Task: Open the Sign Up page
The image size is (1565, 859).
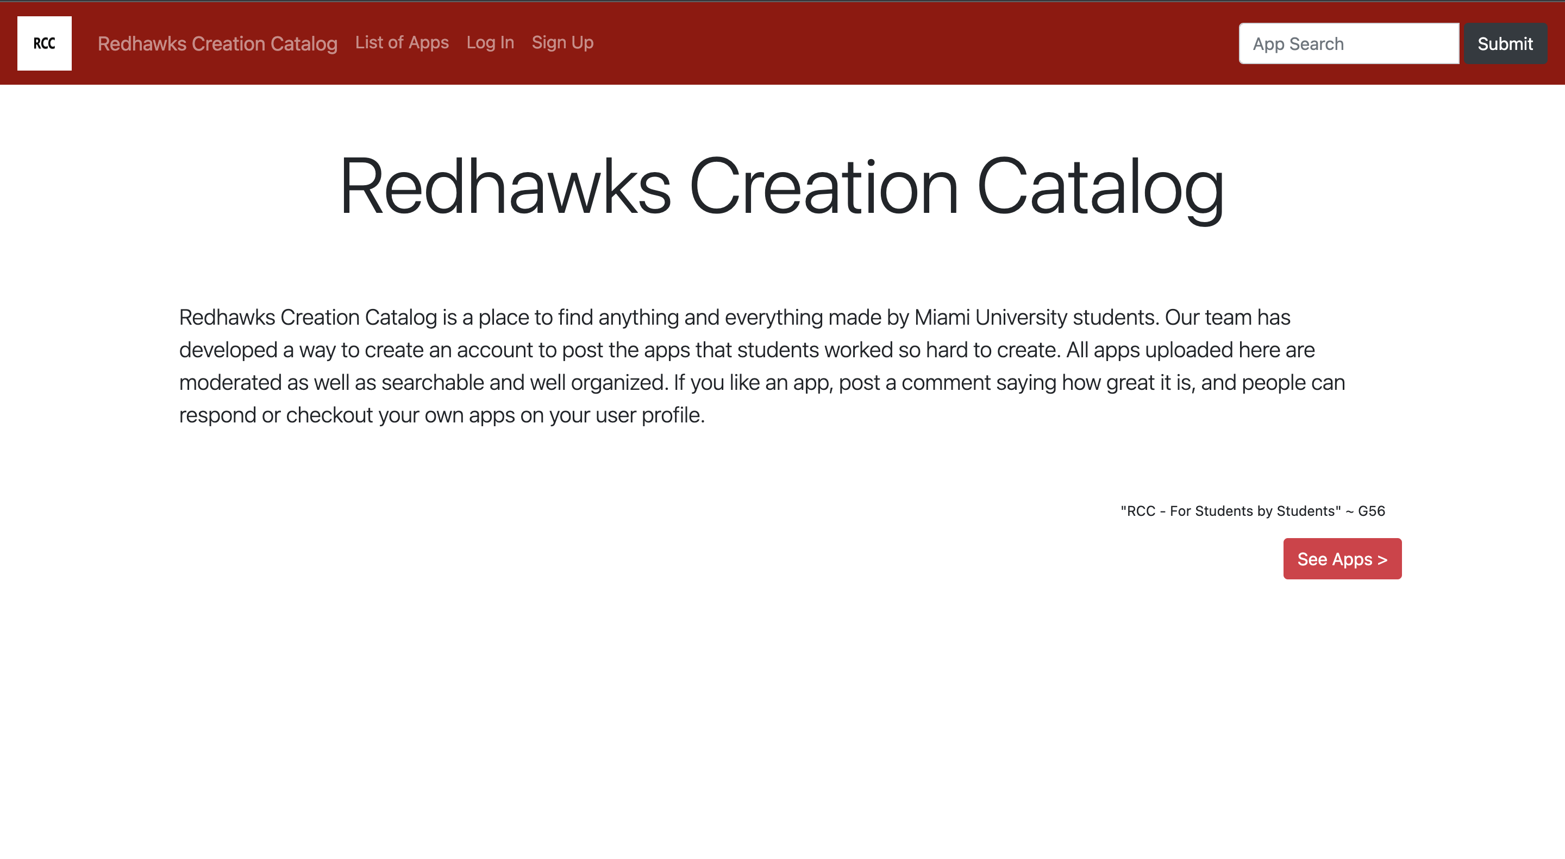Action: [x=562, y=42]
